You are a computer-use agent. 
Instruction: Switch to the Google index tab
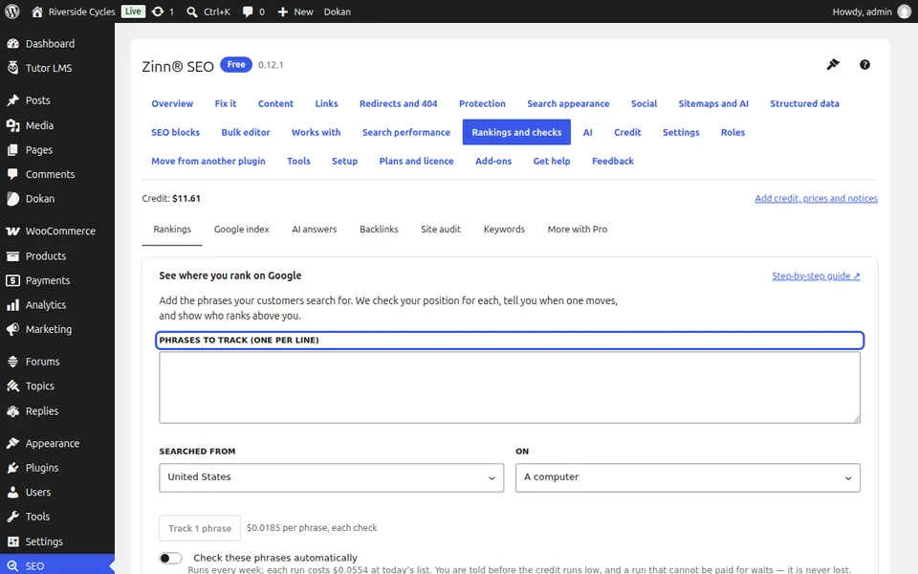coord(241,229)
